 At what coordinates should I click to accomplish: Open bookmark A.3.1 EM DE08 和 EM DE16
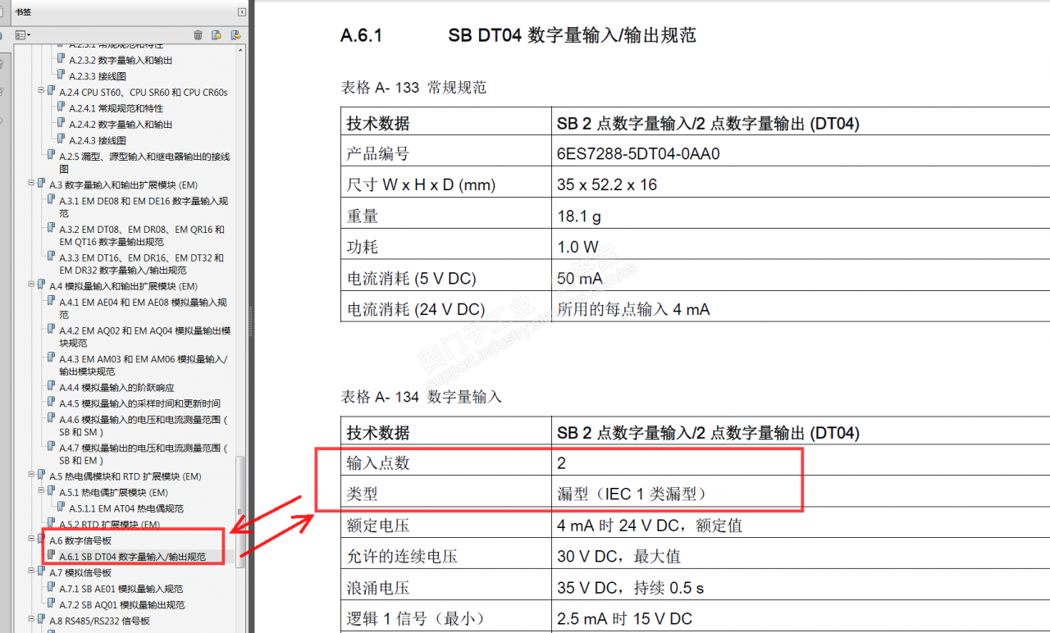click(144, 207)
